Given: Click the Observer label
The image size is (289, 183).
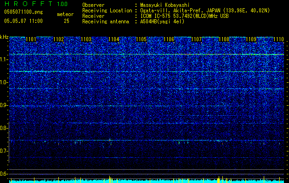Looking at the screenshot, I should click(x=93, y=5).
